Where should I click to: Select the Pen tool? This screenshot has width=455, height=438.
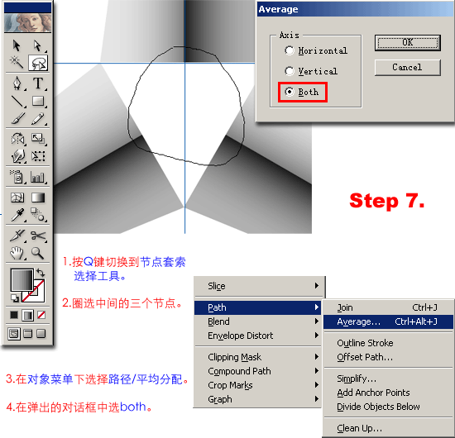pos(17,83)
